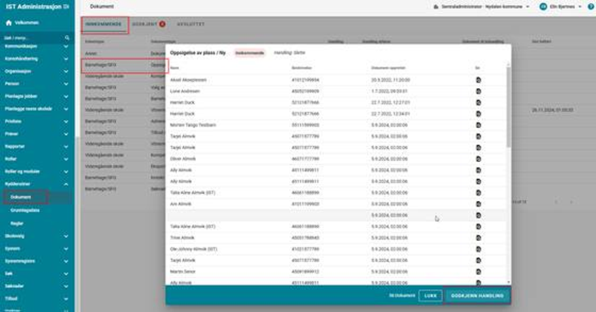
Task: Click the help question mark icon
Action: pyautogui.click(x=591, y=6)
